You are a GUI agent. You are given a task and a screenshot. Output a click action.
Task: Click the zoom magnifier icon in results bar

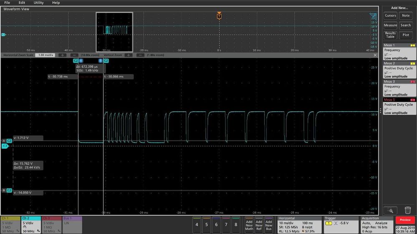390,210
